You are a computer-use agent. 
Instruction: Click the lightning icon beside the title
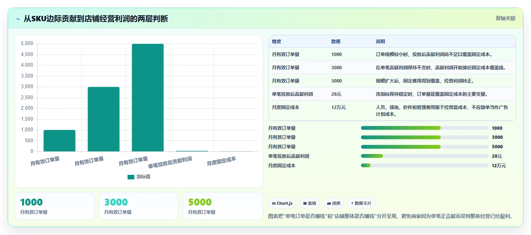tap(18, 19)
